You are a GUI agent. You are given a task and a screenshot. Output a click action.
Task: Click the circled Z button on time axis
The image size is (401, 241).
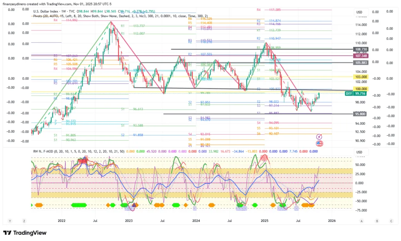click(x=24, y=221)
